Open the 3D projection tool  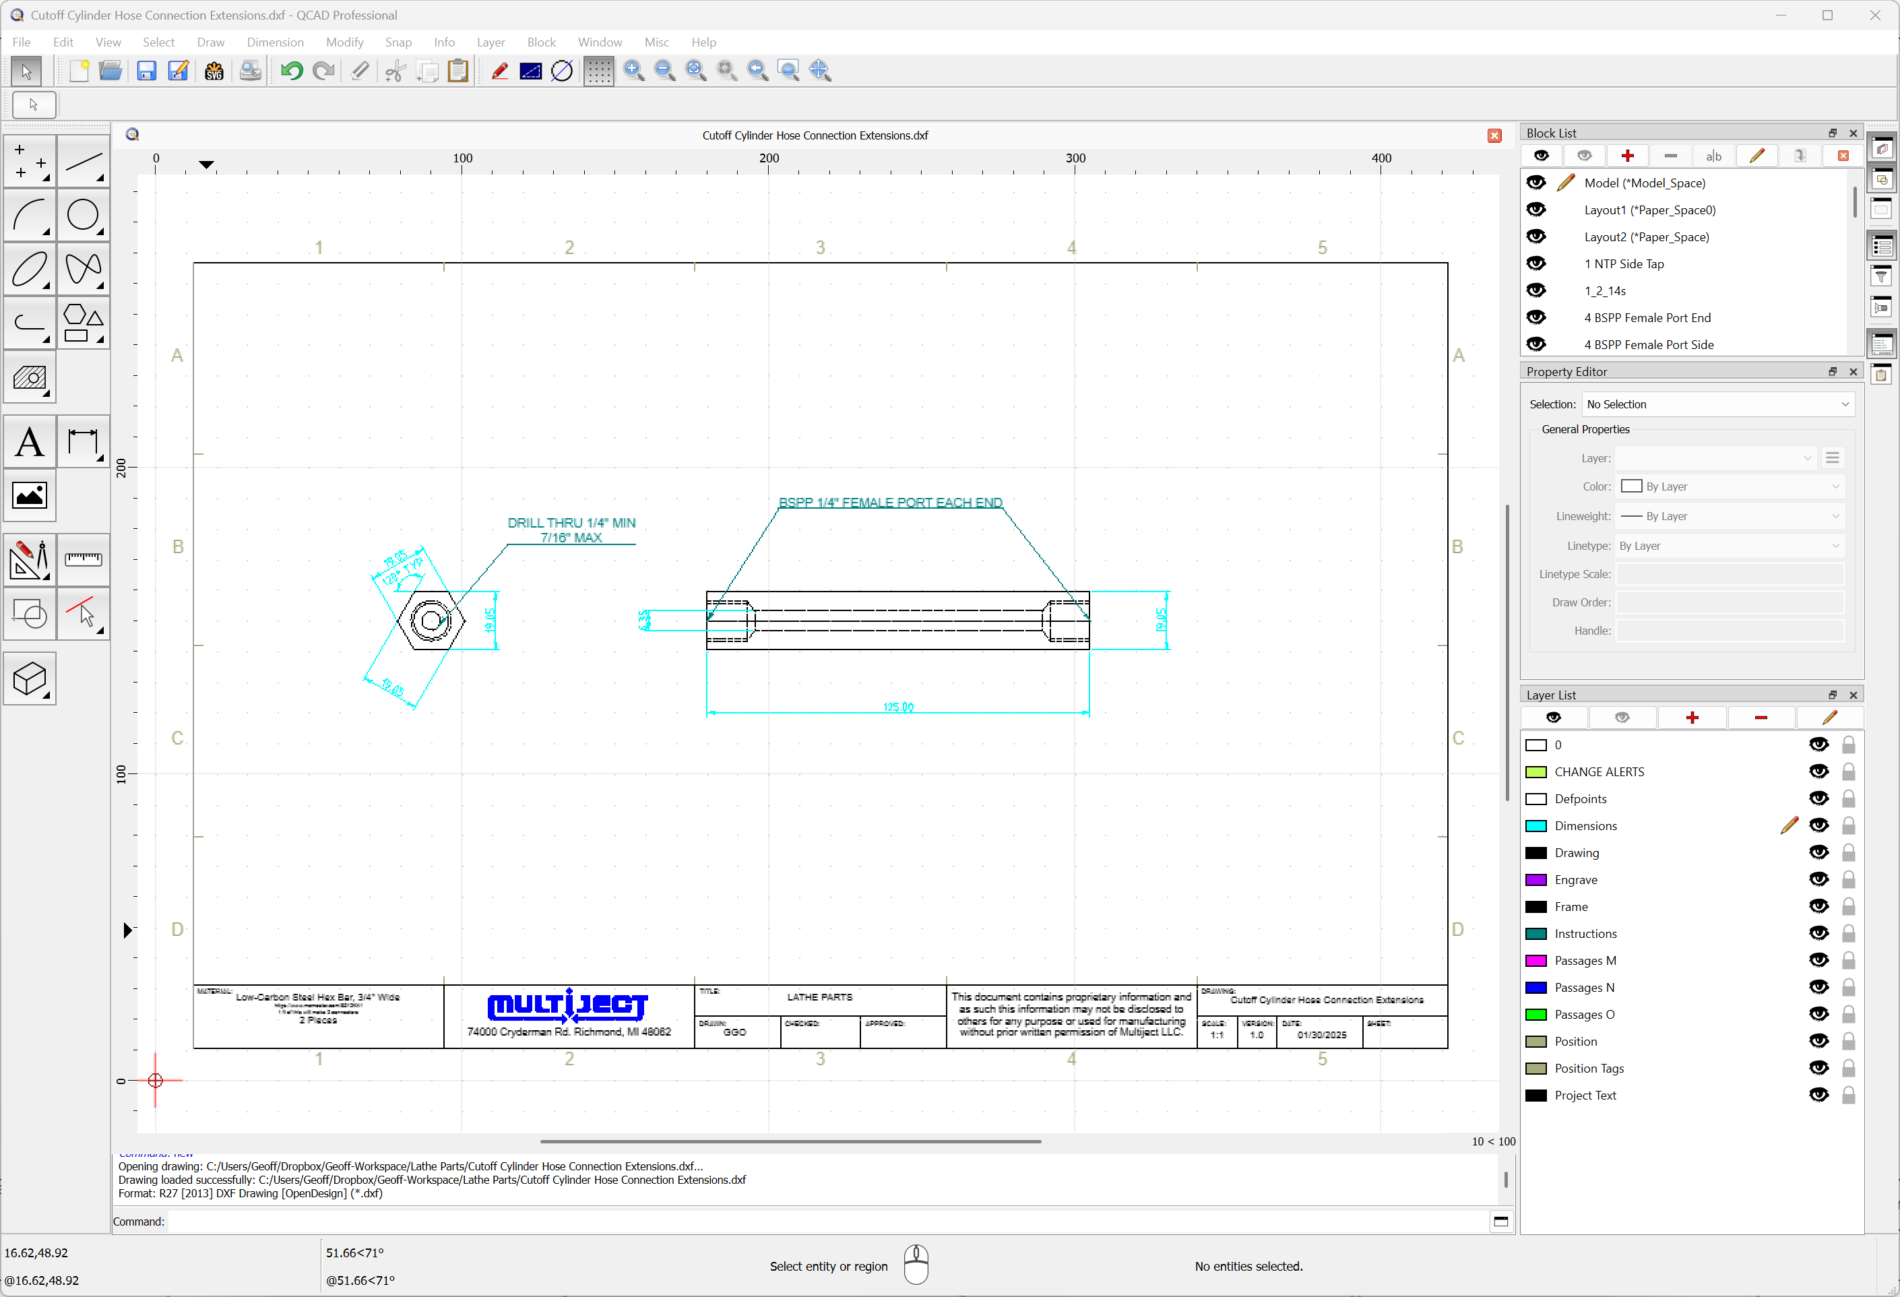[x=30, y=678]
